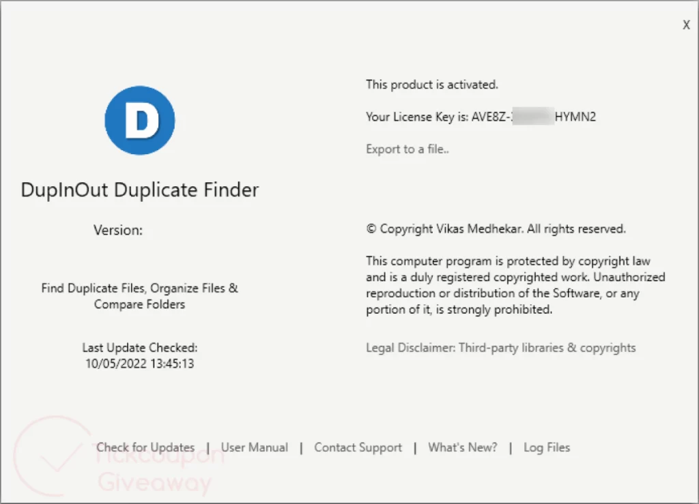Click the blue DupInOut D logo

point(140,121)
